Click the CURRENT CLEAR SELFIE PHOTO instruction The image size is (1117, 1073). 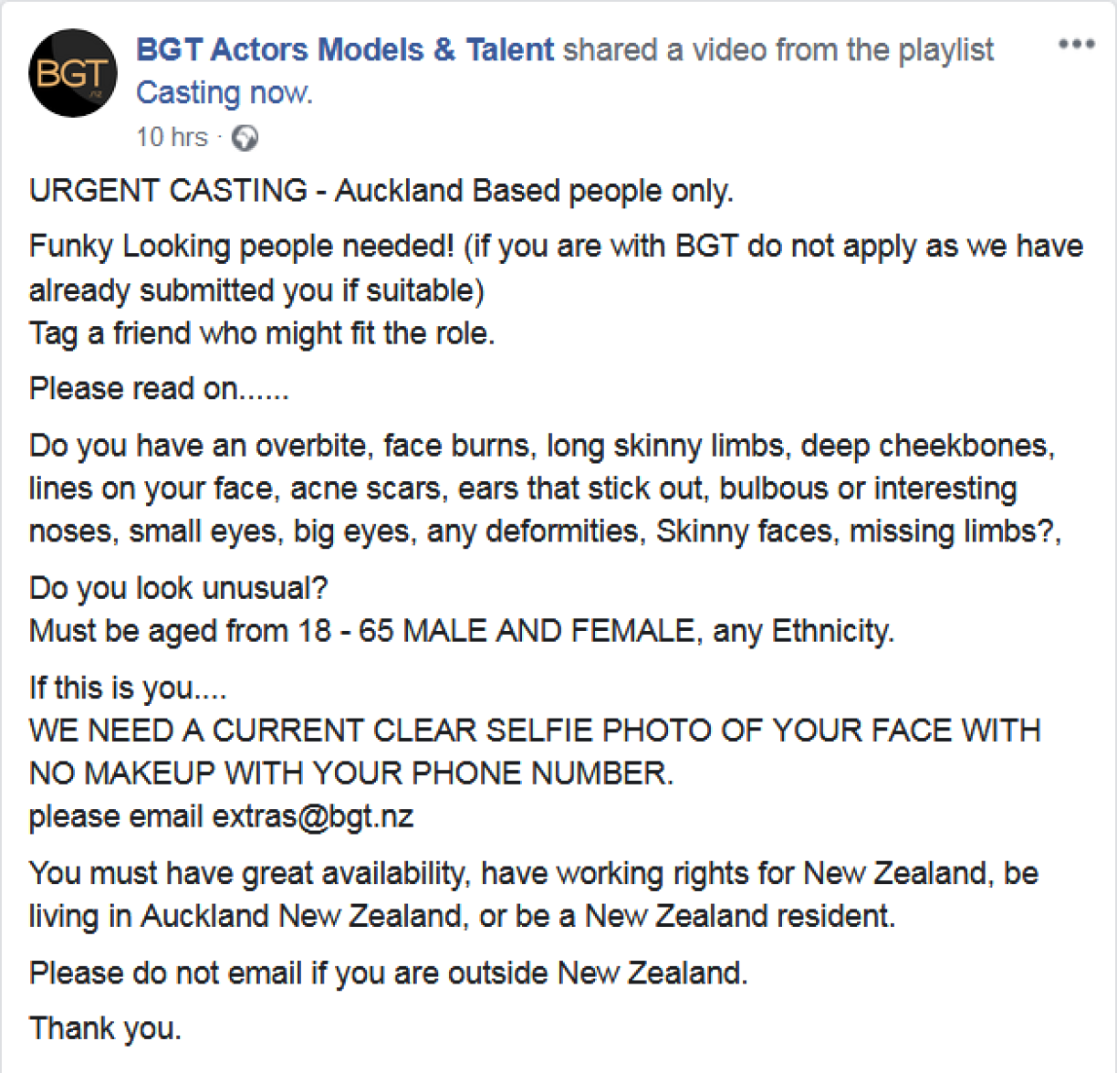point(534,752)
